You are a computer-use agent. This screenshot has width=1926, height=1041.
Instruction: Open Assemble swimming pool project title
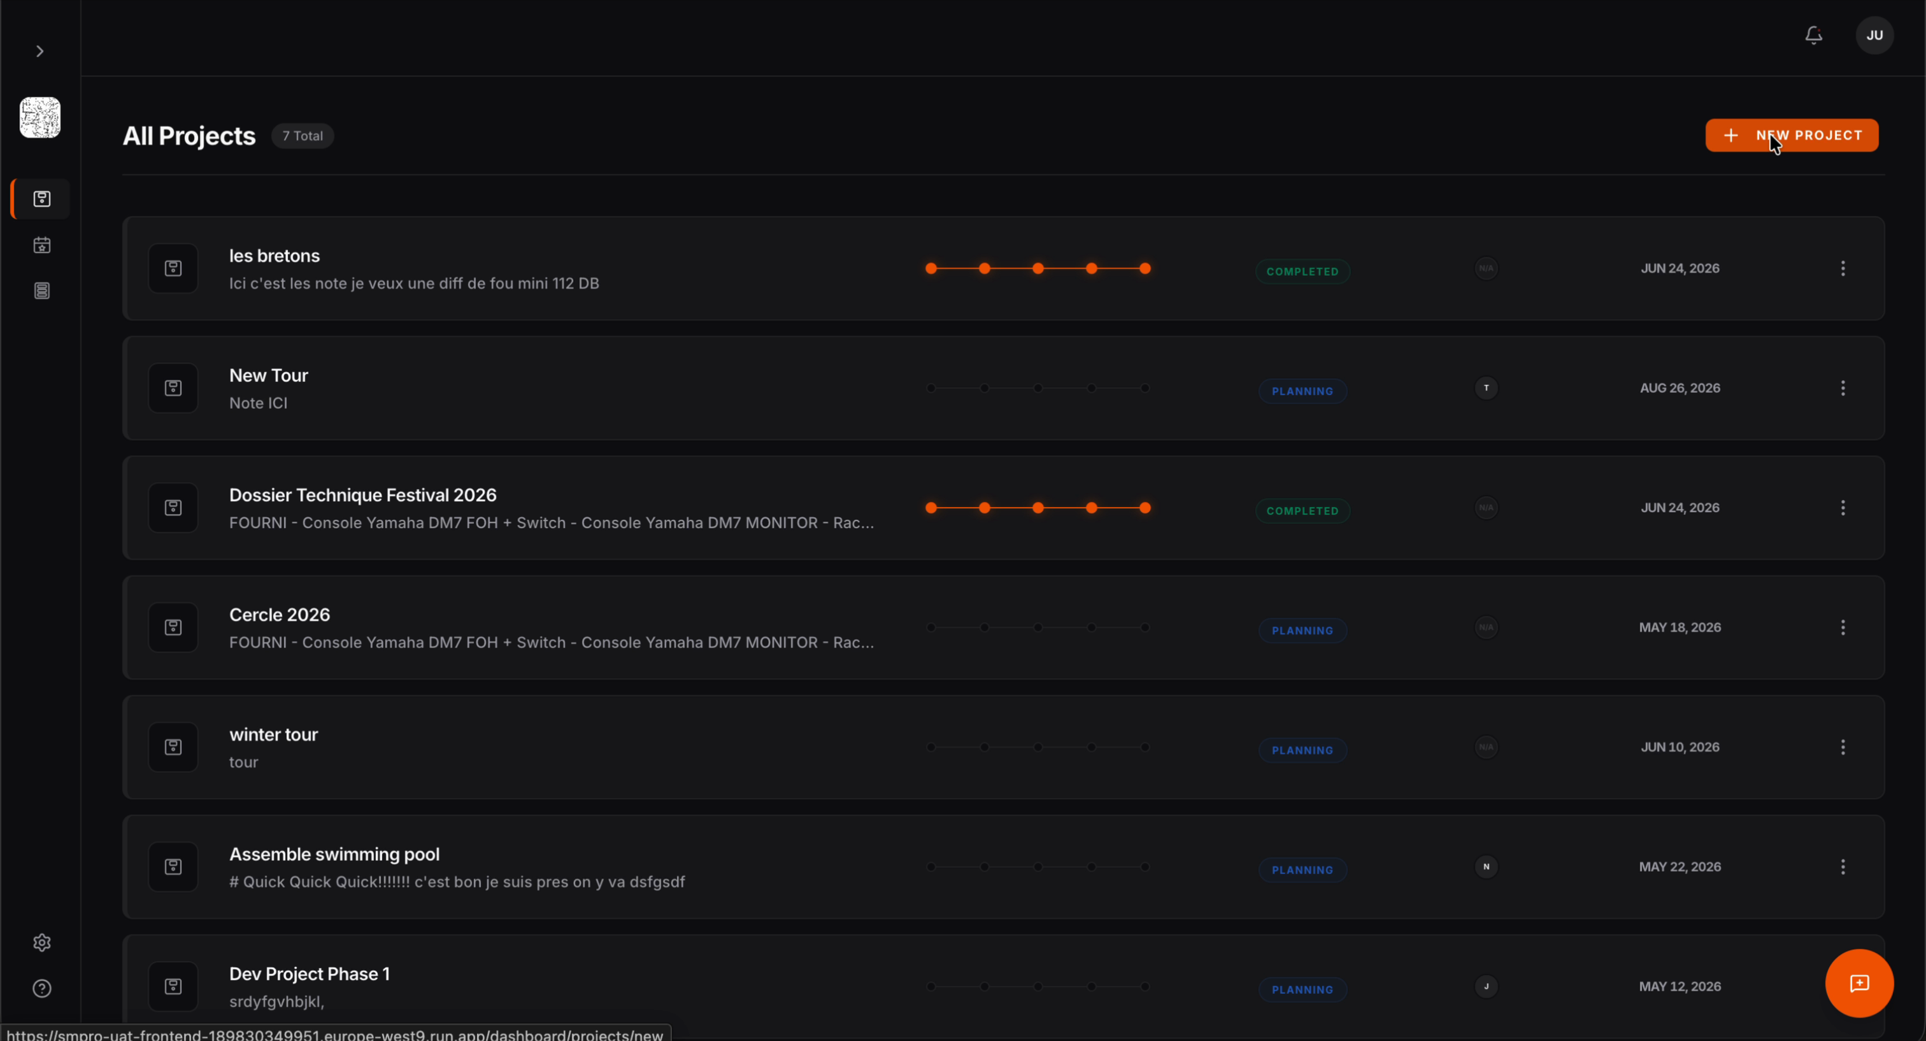tap(334, 854)
